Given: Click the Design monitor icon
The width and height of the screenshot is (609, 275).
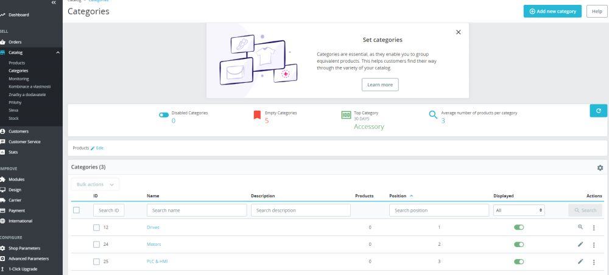Looking at the screenshot, I should tap(2, 190).
